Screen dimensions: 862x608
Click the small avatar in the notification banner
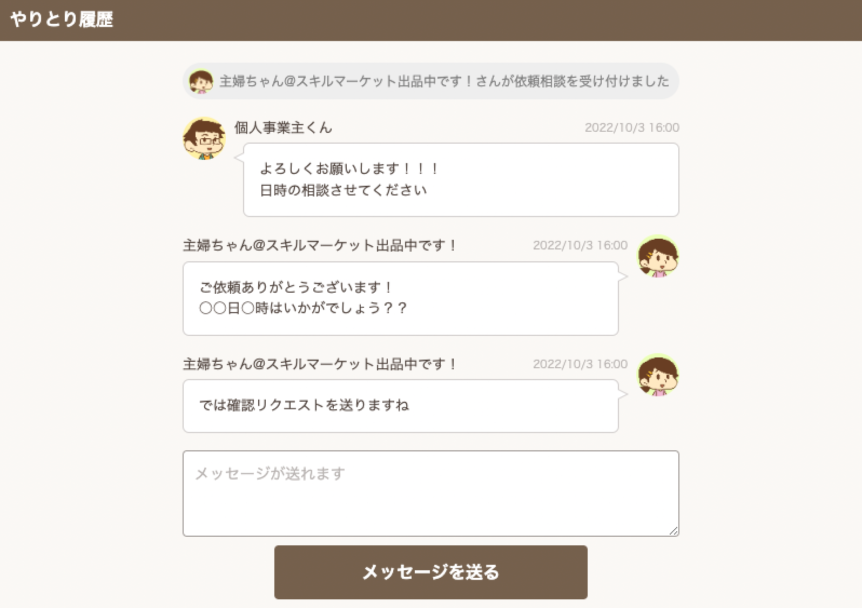pos(200,82)
